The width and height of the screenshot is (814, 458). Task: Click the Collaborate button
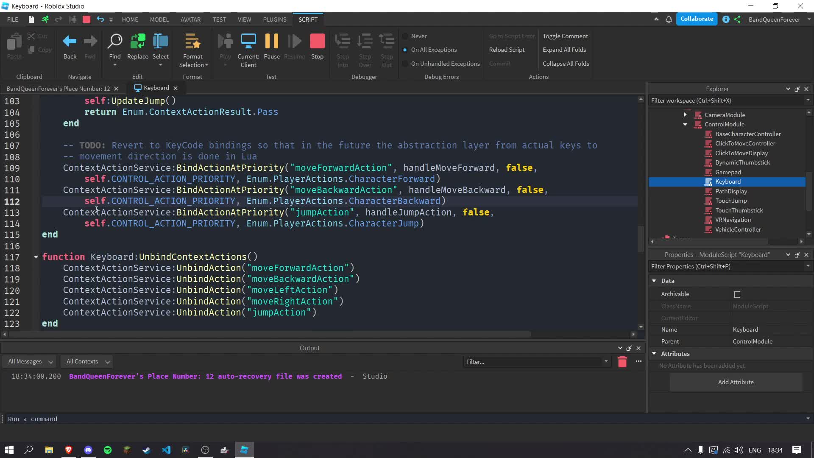click(x=697, y=19)
